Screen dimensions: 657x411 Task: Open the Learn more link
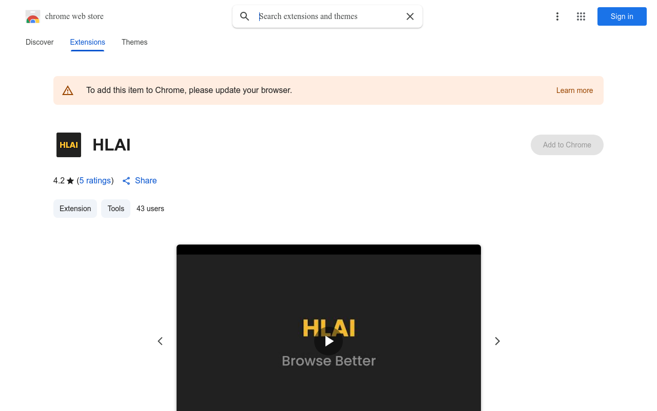[574, 90]
